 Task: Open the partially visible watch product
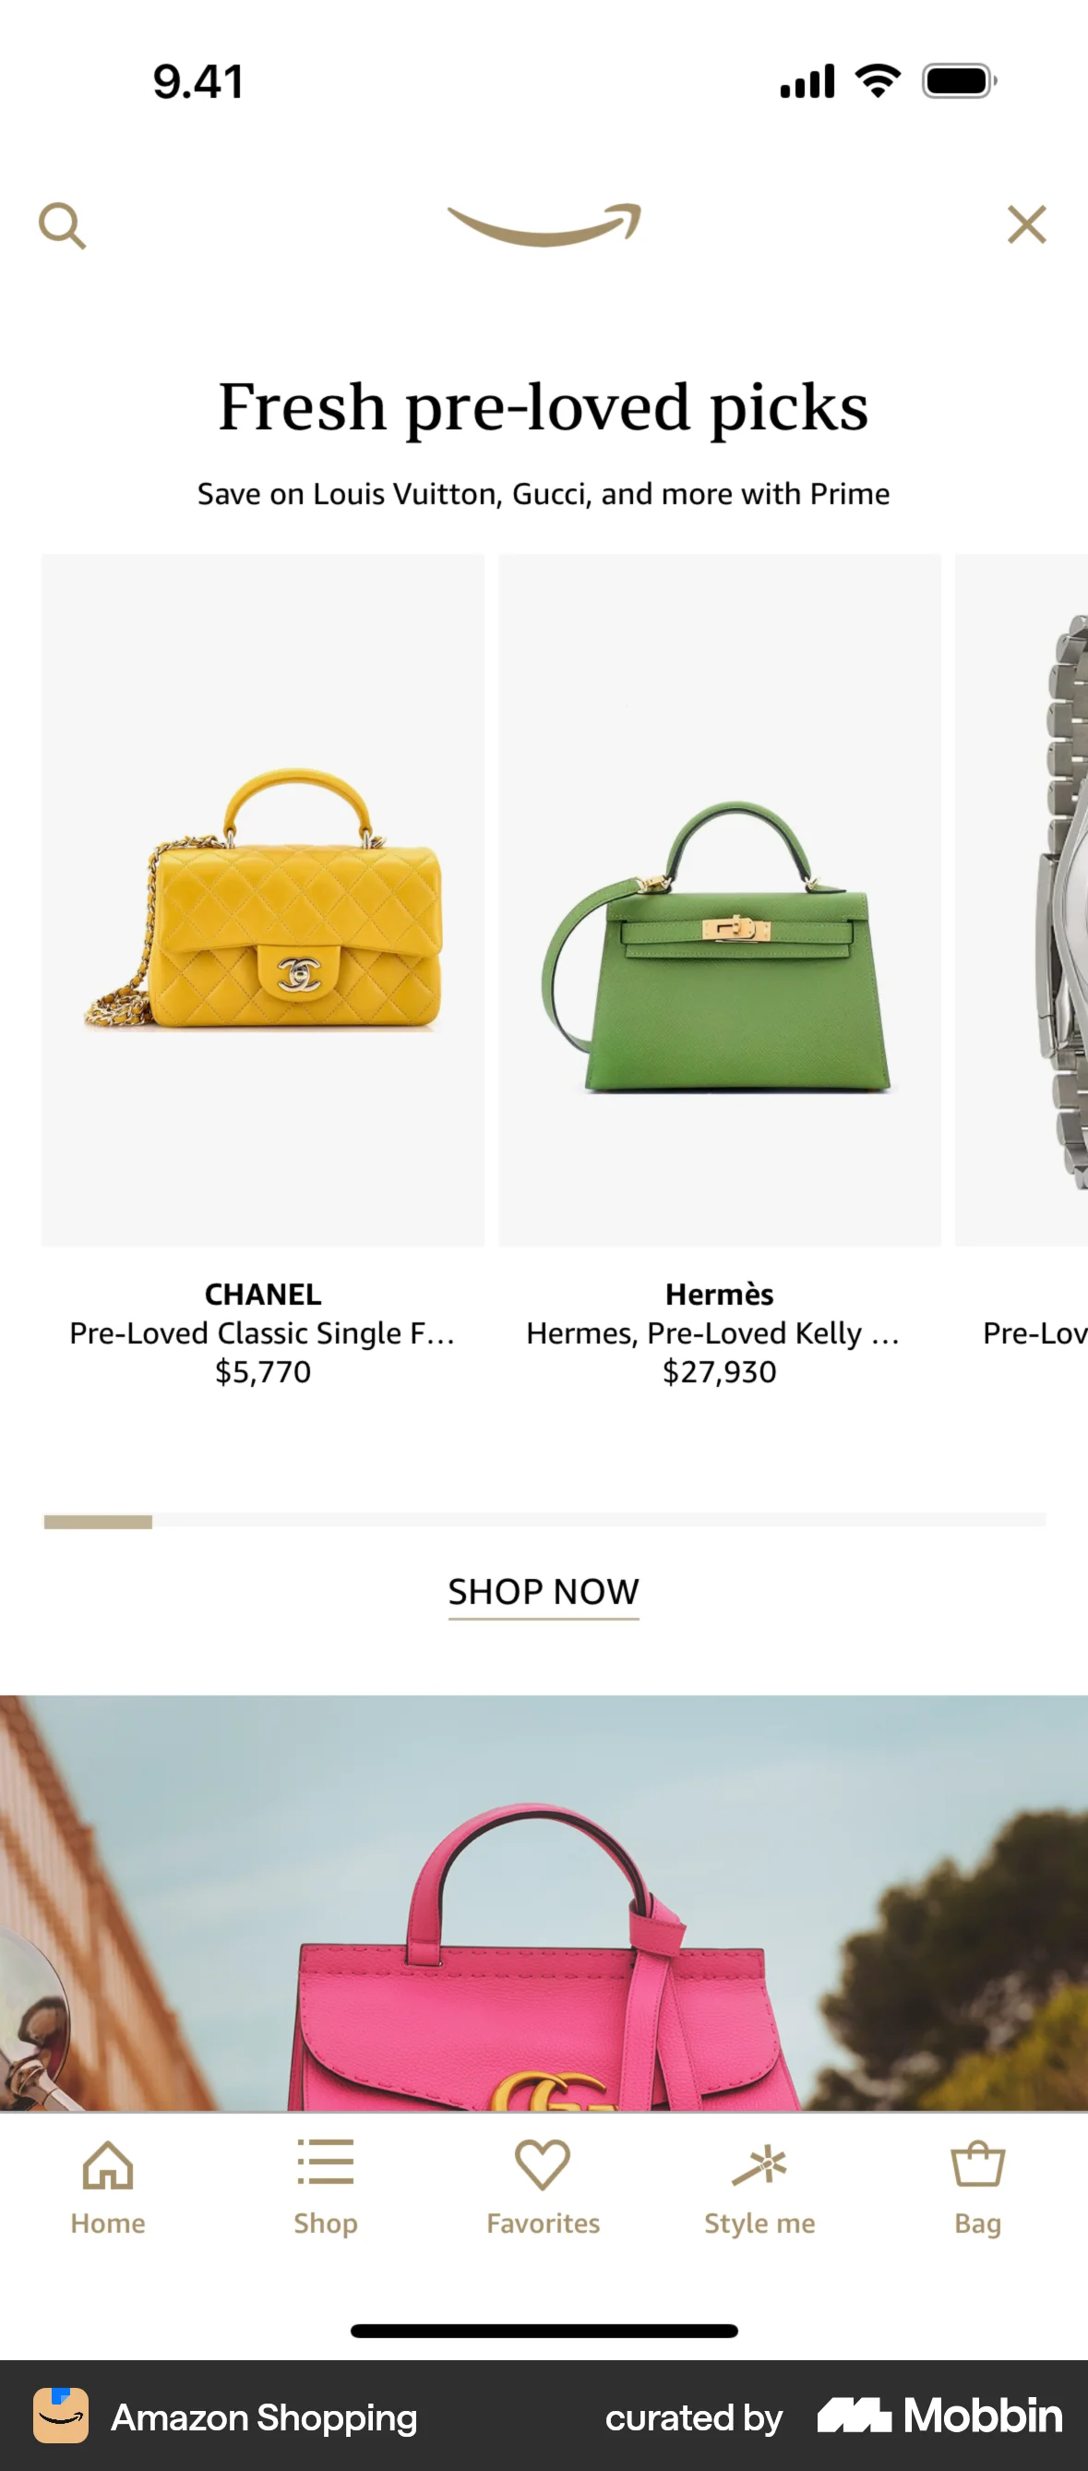point(1022,899)
